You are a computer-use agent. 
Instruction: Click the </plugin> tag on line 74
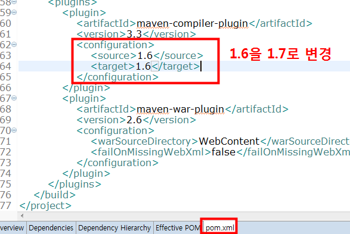[x=86, y=174]
